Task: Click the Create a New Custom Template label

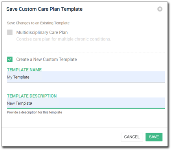Action: pos(46,59)
